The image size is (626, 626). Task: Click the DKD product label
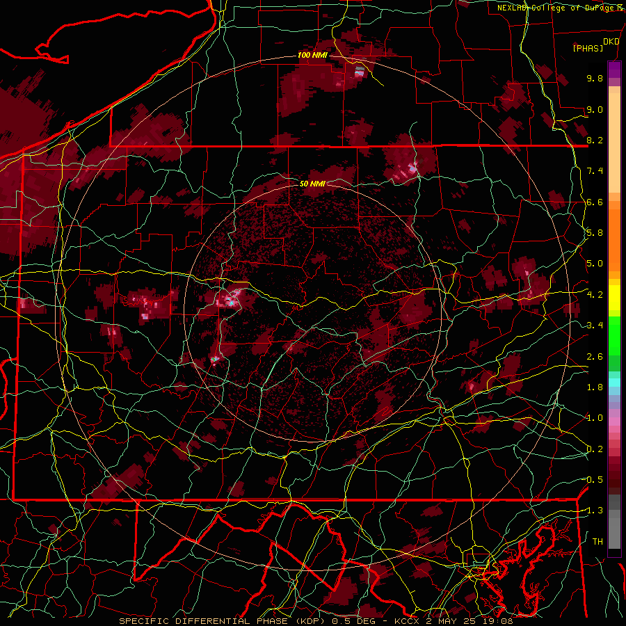[611, 42]
